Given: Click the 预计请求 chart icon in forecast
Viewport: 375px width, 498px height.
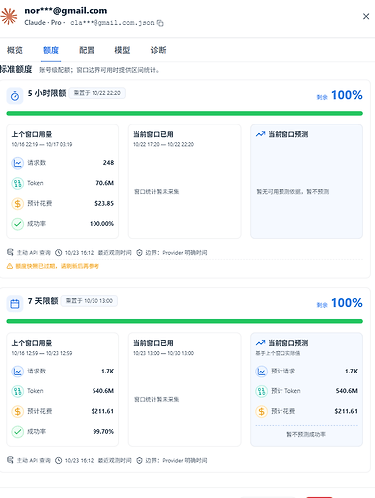Looking at the screenshot, I should [262, 371].
